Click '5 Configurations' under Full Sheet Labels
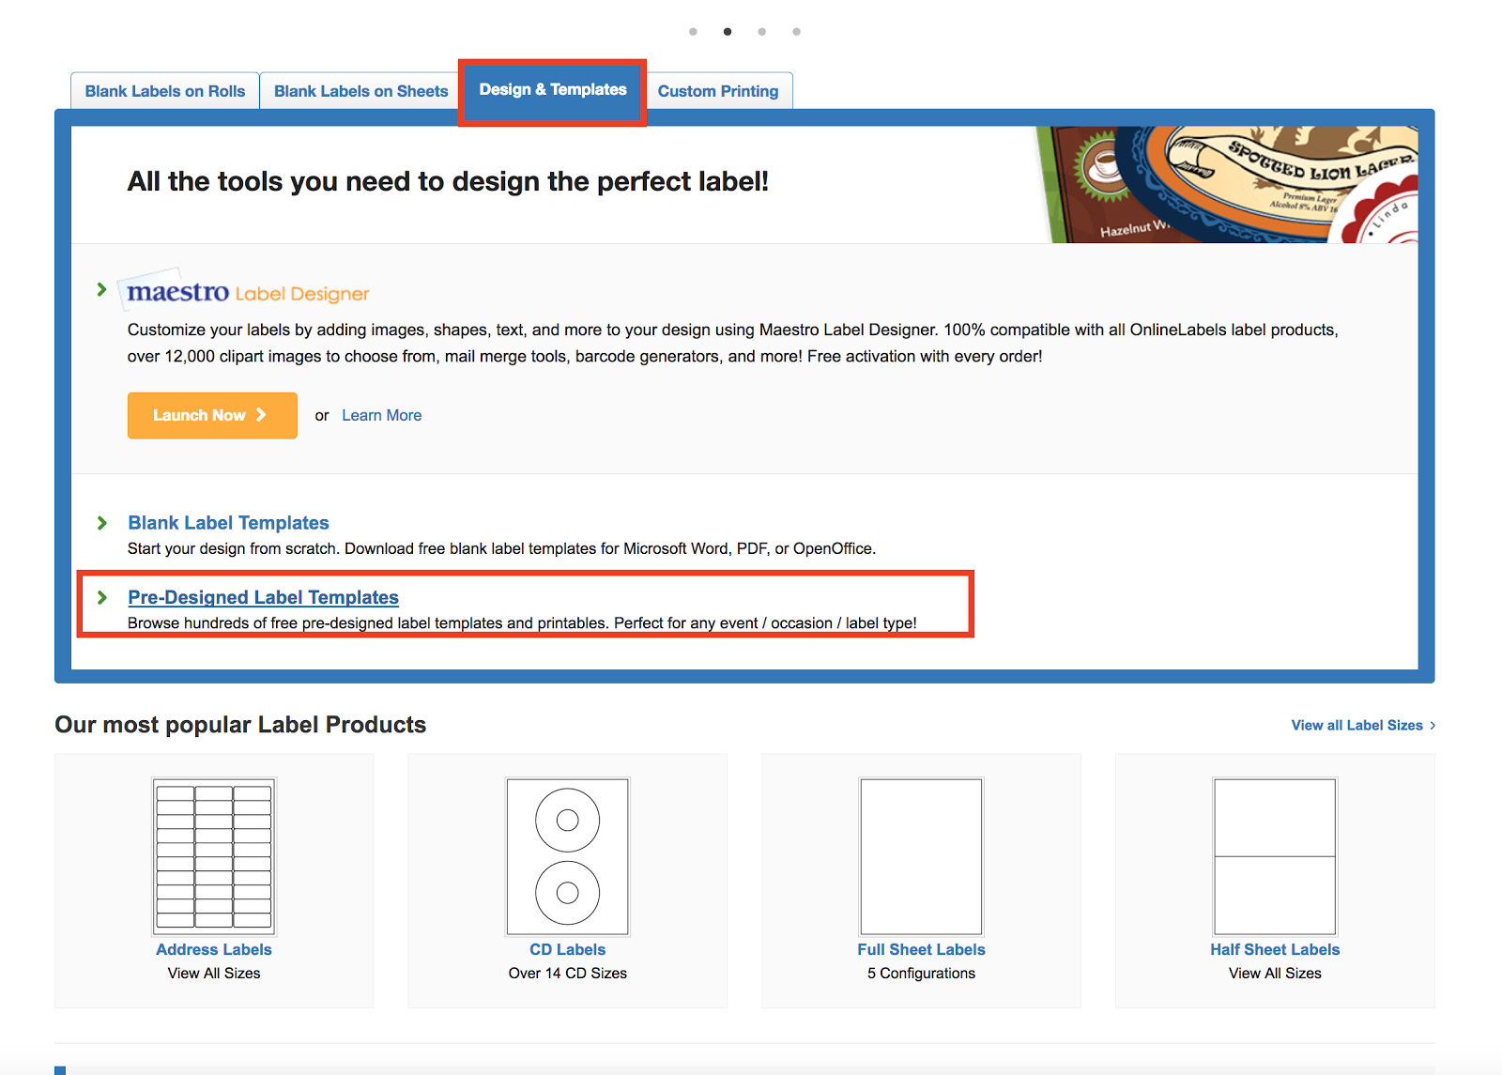Screen dimensions: 1502x1075 921,974
